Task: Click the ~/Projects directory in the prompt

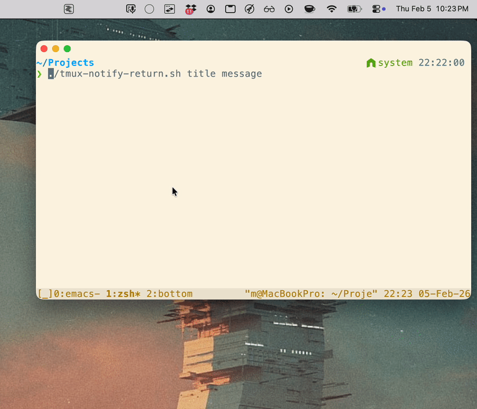Action: (x=65, y=63)
